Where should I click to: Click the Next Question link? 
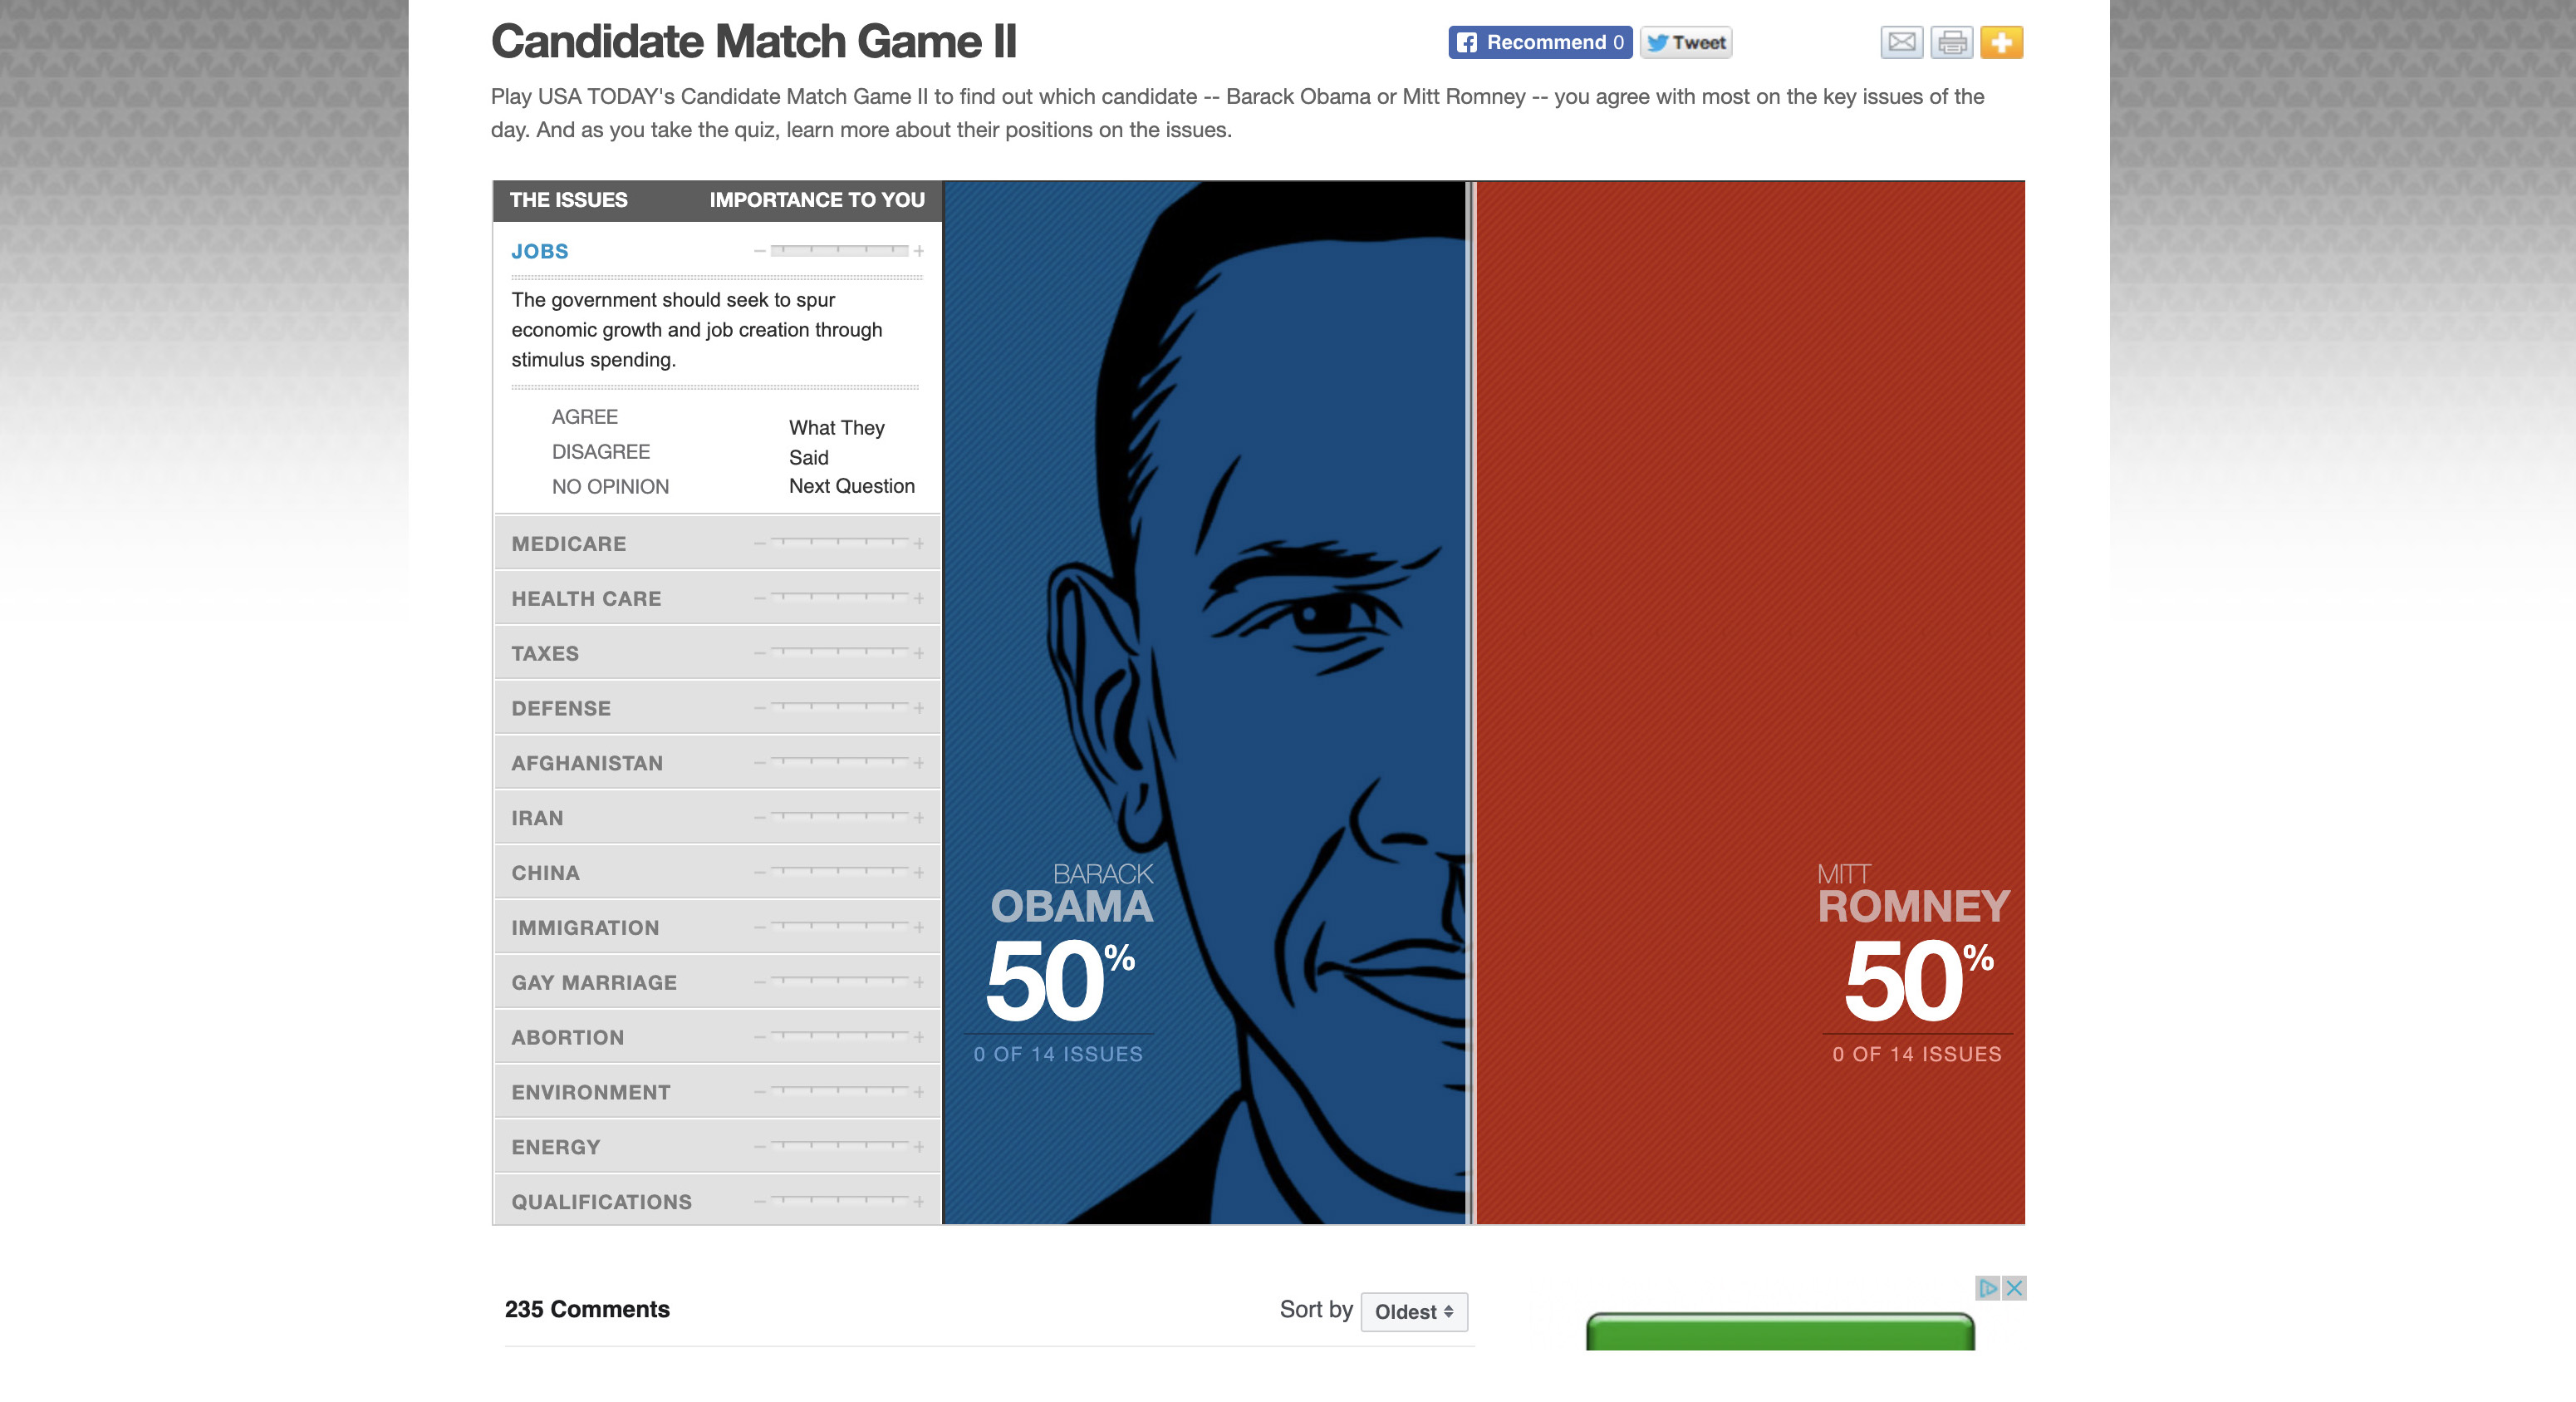pos(851,486)
